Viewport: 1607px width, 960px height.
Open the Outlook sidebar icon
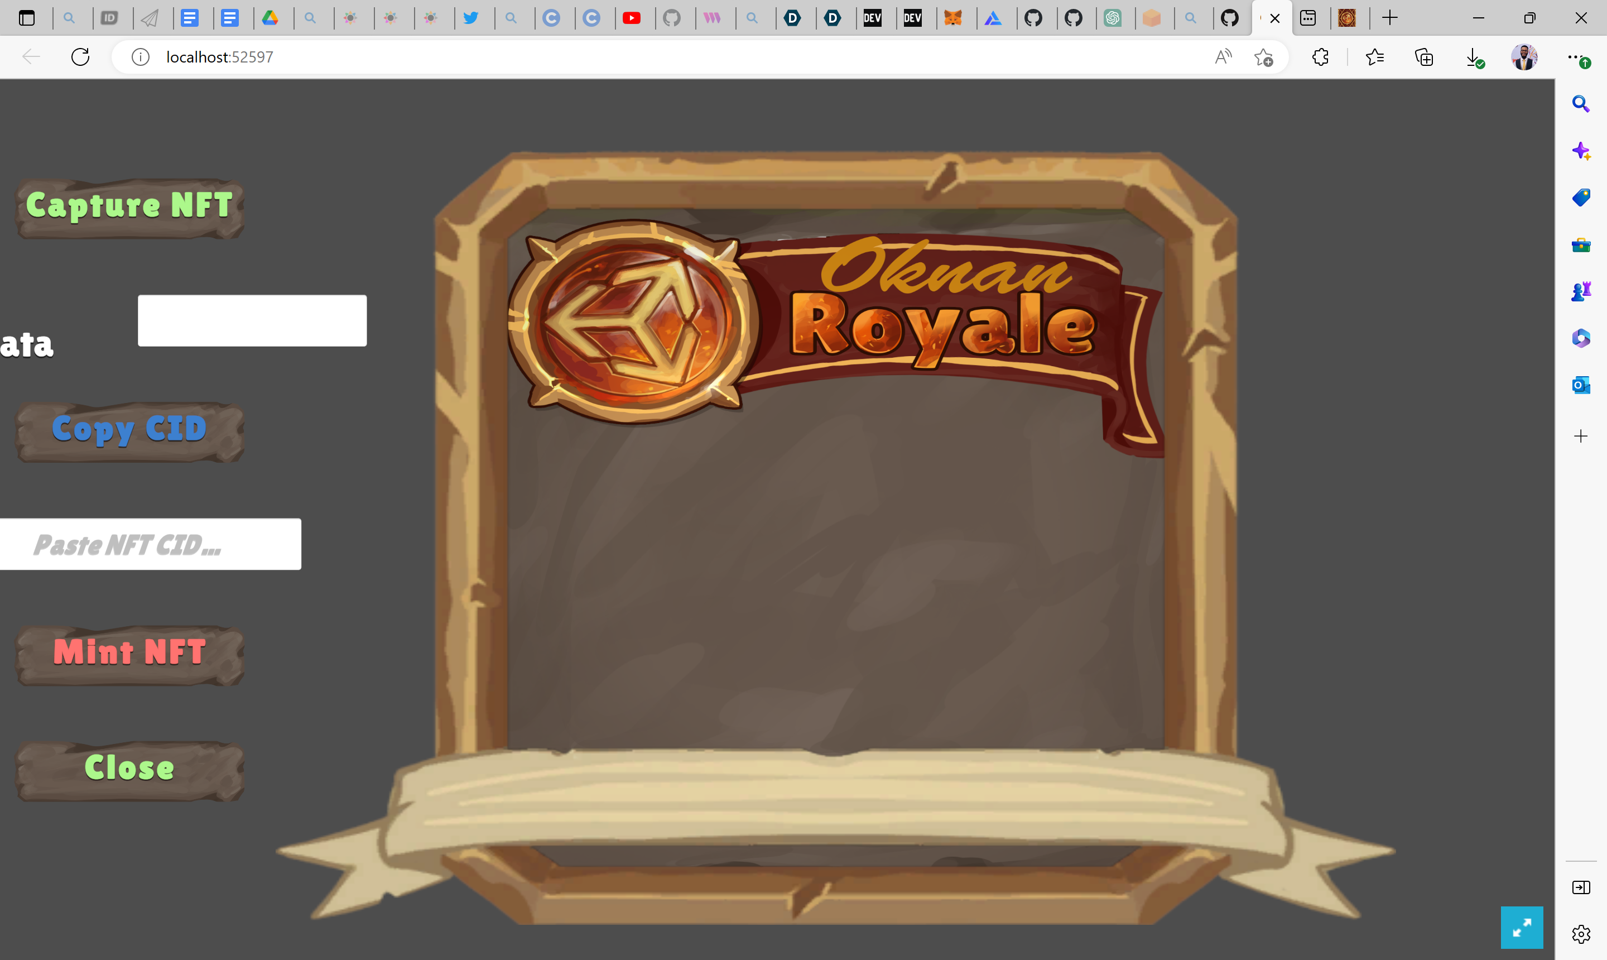click(x=1580, y=386)
